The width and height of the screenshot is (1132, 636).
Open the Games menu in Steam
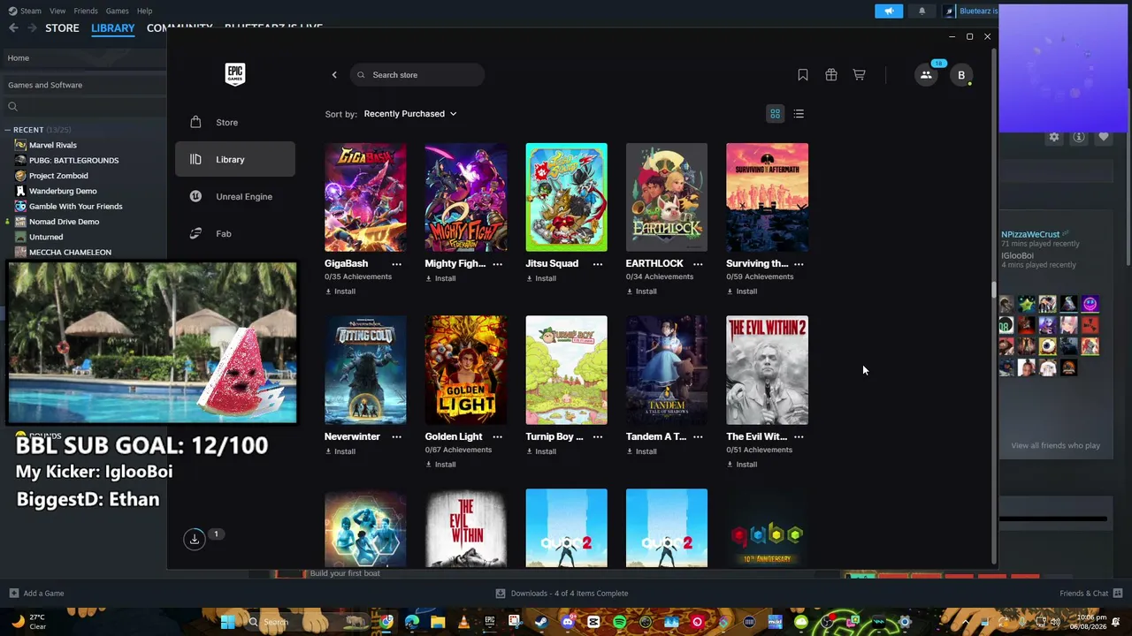tap(117, 11)
